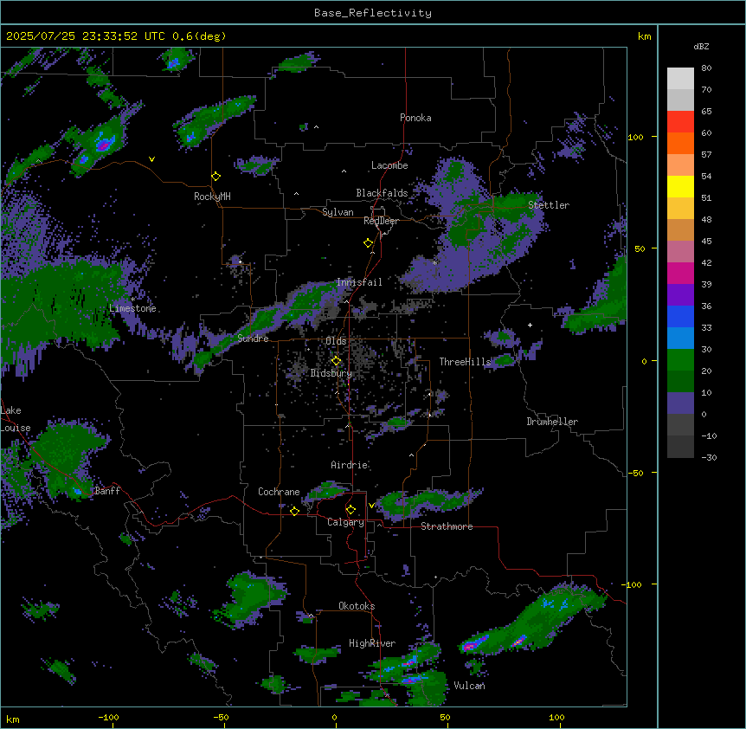Select the Airdrie label
This screenshot has width=746, height=729.
click(350, 465)
